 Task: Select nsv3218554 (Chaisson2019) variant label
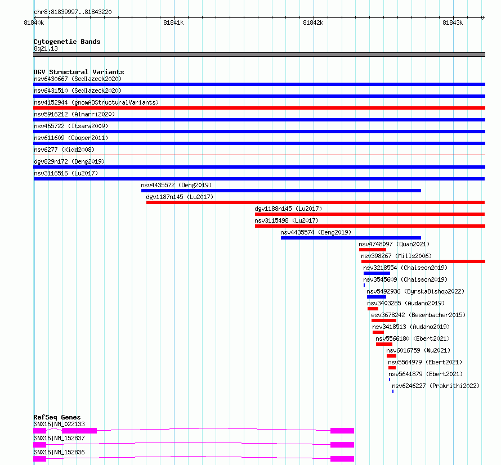tap(405, 268)
